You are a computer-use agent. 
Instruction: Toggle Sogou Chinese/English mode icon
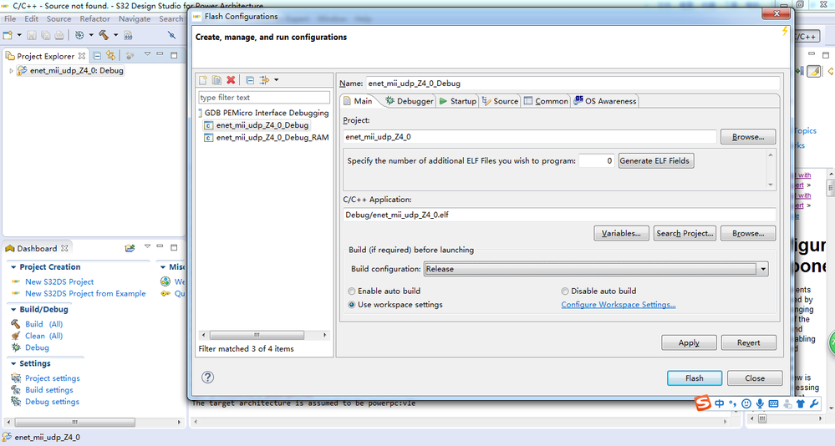(720, 404)
